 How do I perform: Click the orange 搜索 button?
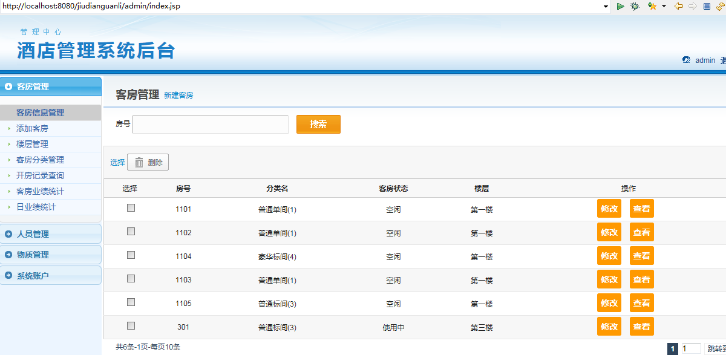318,124
